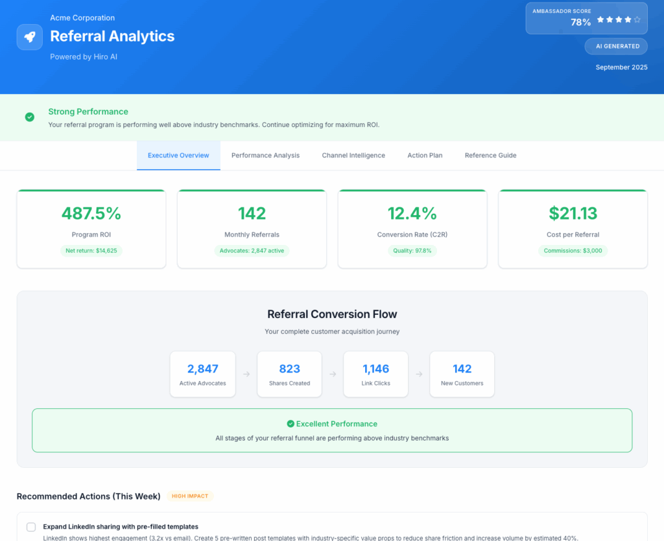Viewport: 664px width, 541px height.
Task: Click the AI Generated badge
Action: click(x=617, y=46)
